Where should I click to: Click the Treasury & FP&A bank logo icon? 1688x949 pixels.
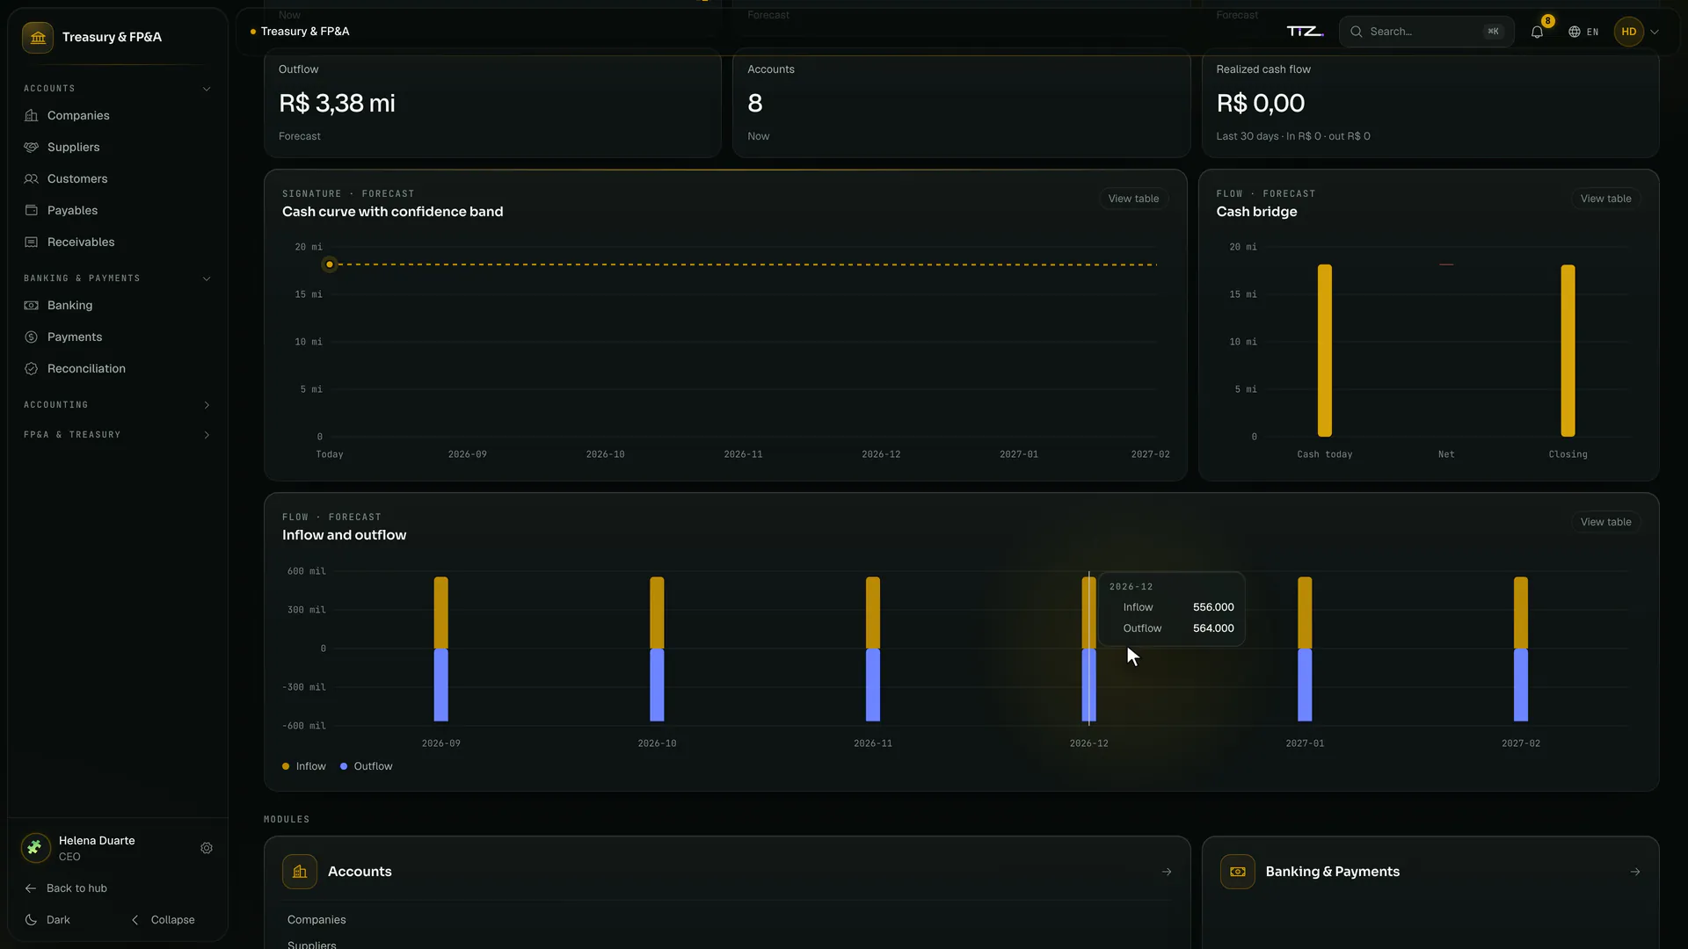coord(38,37)
